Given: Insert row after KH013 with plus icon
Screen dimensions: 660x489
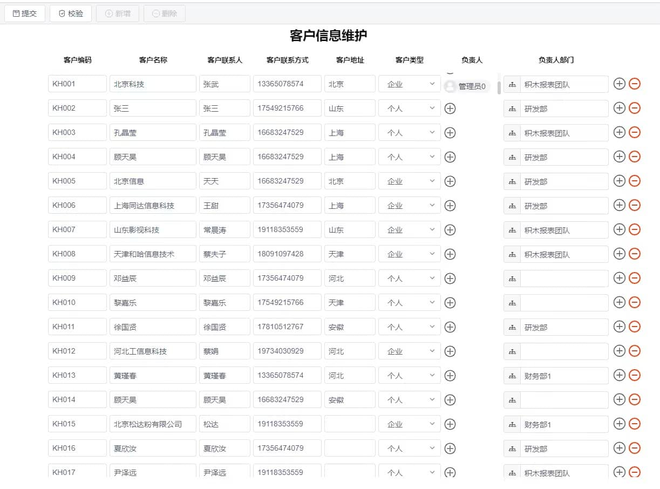Looking at the screenshot, I should pos(620,375).
